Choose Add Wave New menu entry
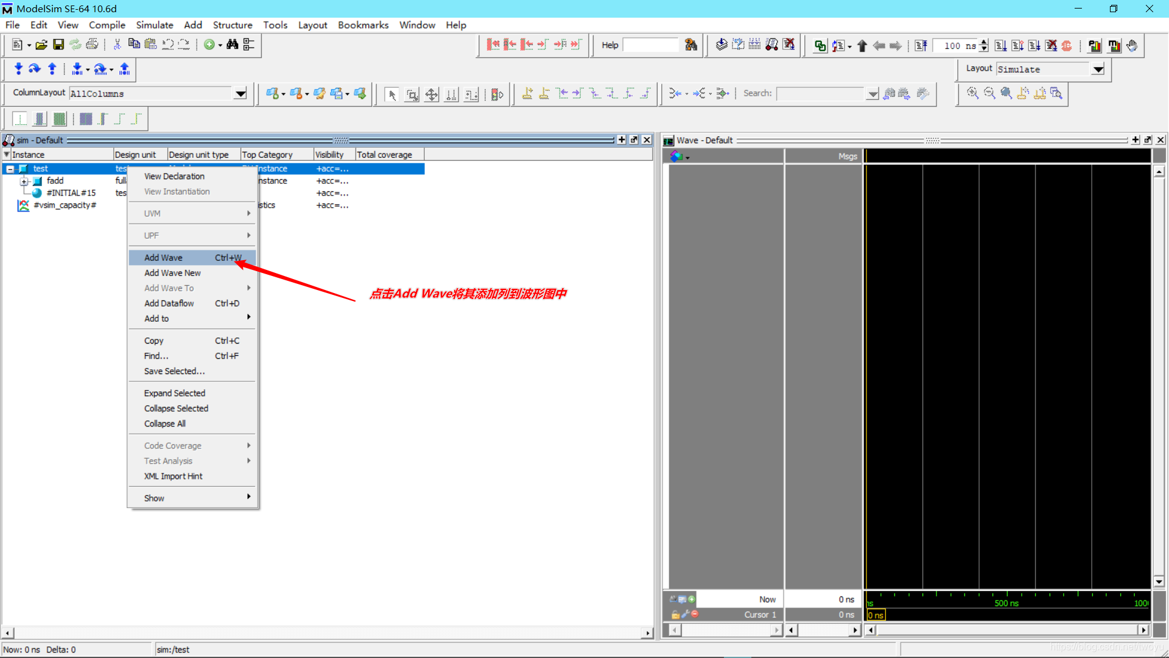Viewport: 1169px width, 658px height. click(192, 273)
